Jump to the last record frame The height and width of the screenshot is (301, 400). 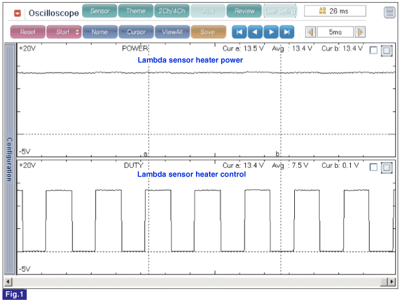287,32
